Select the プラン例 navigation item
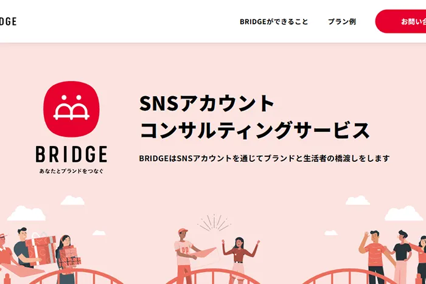Image resolution: width=426 pixels, height=284 pixels. [x=342, y=21]
